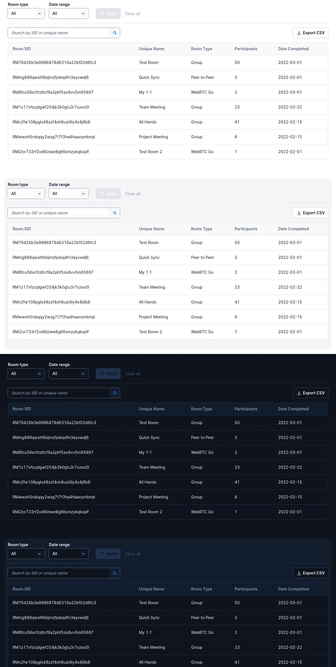The image size is (336, 667).
Task: Open Room type dropdown in the bottom navy panel
Action: (26, 554)
